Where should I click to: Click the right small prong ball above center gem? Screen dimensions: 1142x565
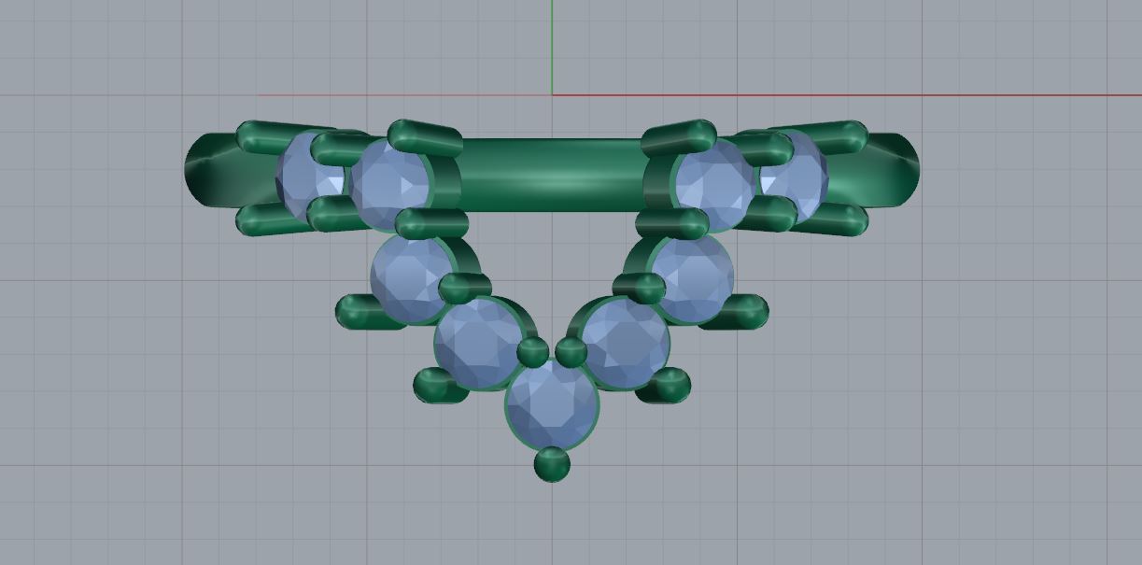click(571, 352)
